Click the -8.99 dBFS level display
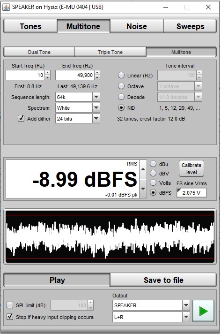Image resolution: width=221 pixels, height=334 pixels. (x=73, y=179)
